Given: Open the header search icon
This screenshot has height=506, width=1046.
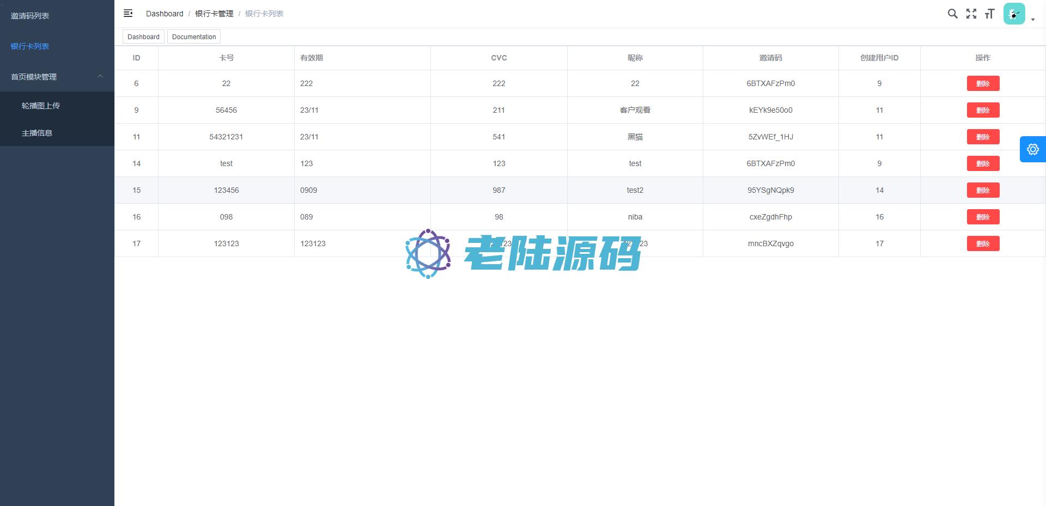Looking at the screenshot, I should 952,14.
